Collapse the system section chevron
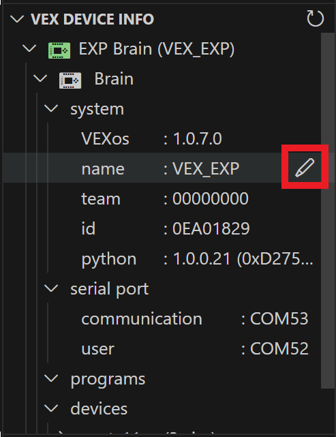This screenshot has width=336, height=437. click(52, 108)
